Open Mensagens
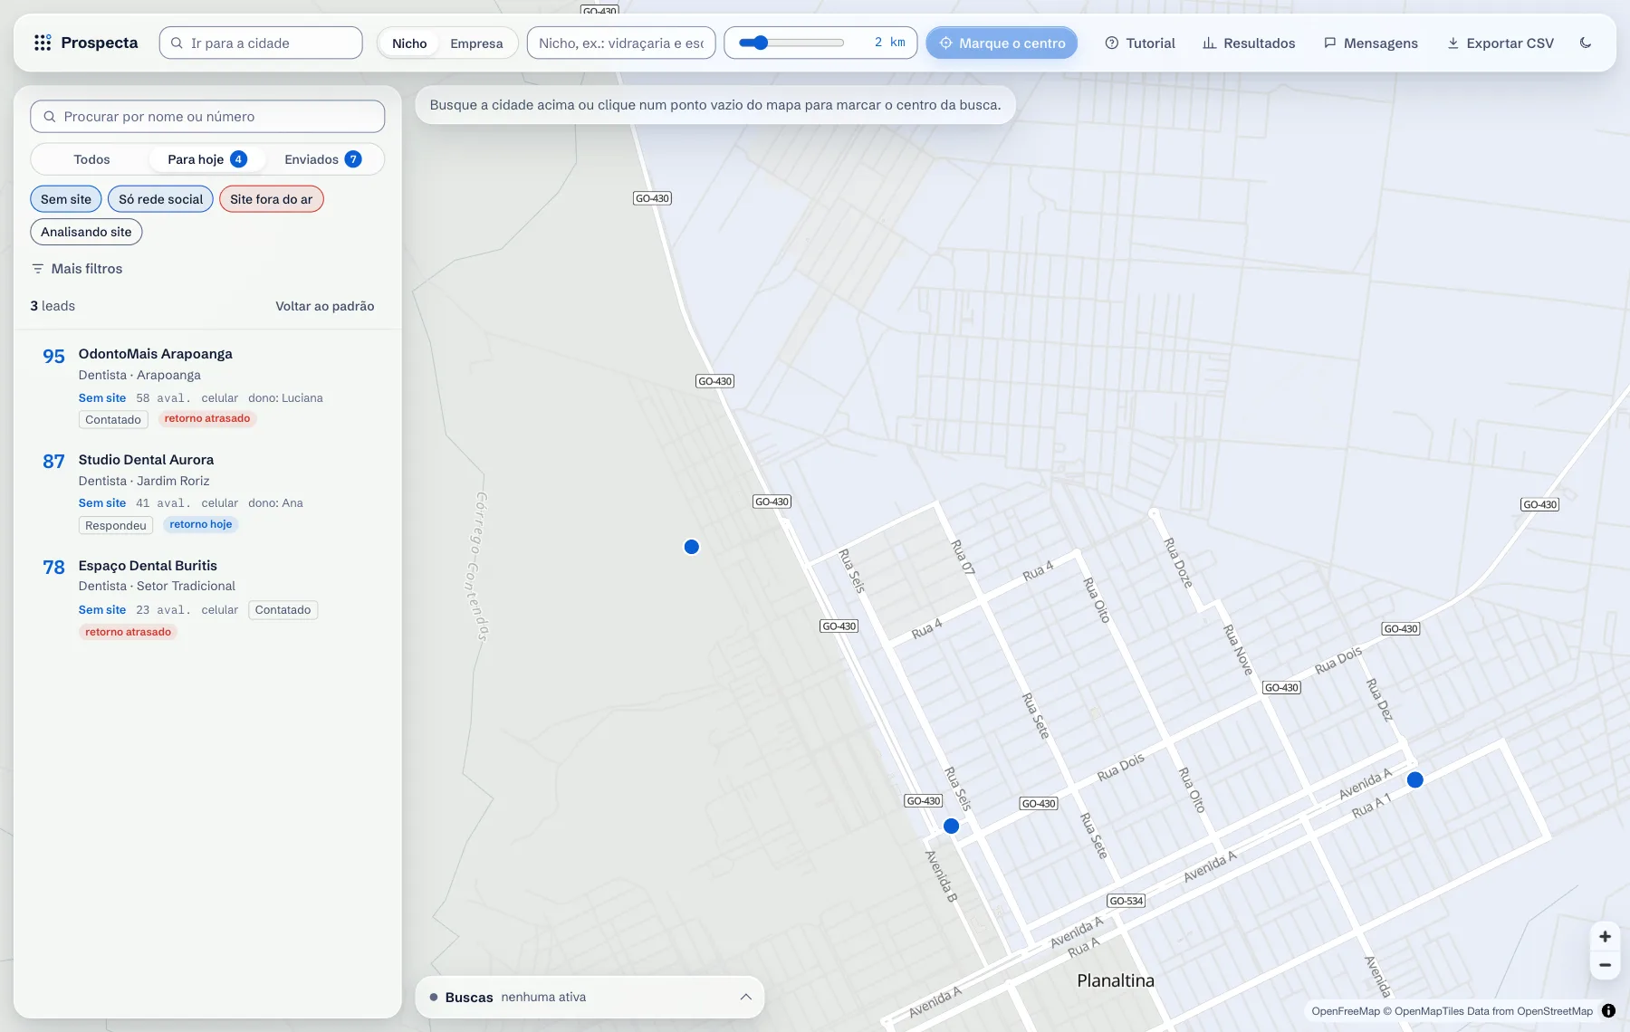The image size is (1630, 1032). [x=1371, y=43]
